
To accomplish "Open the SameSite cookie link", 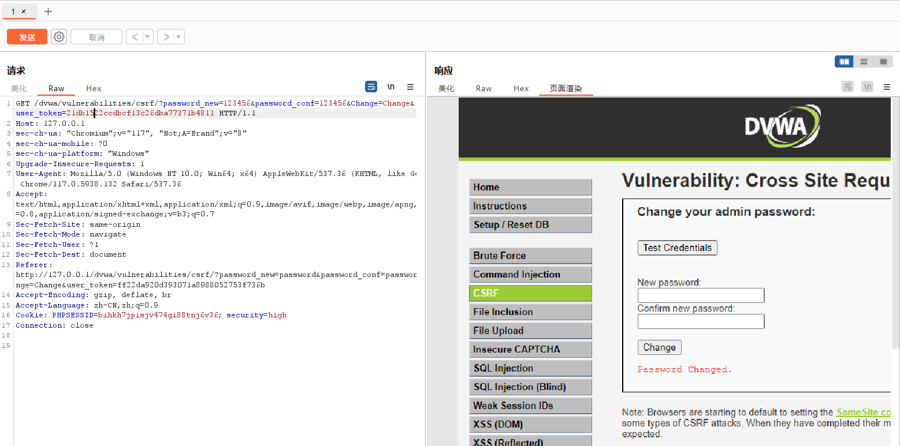I will coord(863,413).
